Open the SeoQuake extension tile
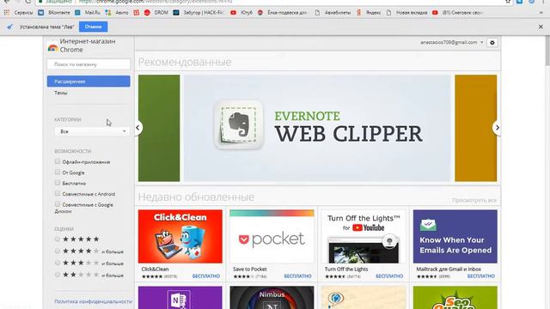Screen dimensions: 550x309 click(455, 298)
